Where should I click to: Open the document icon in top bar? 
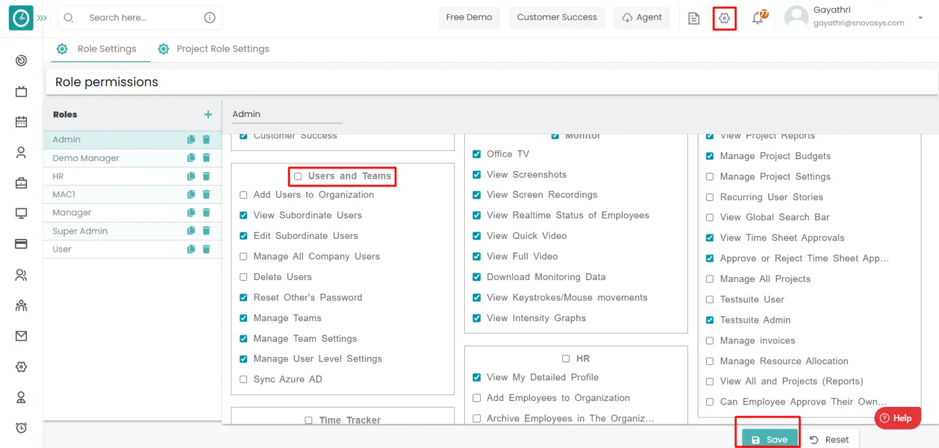click(x=694, y=18)
